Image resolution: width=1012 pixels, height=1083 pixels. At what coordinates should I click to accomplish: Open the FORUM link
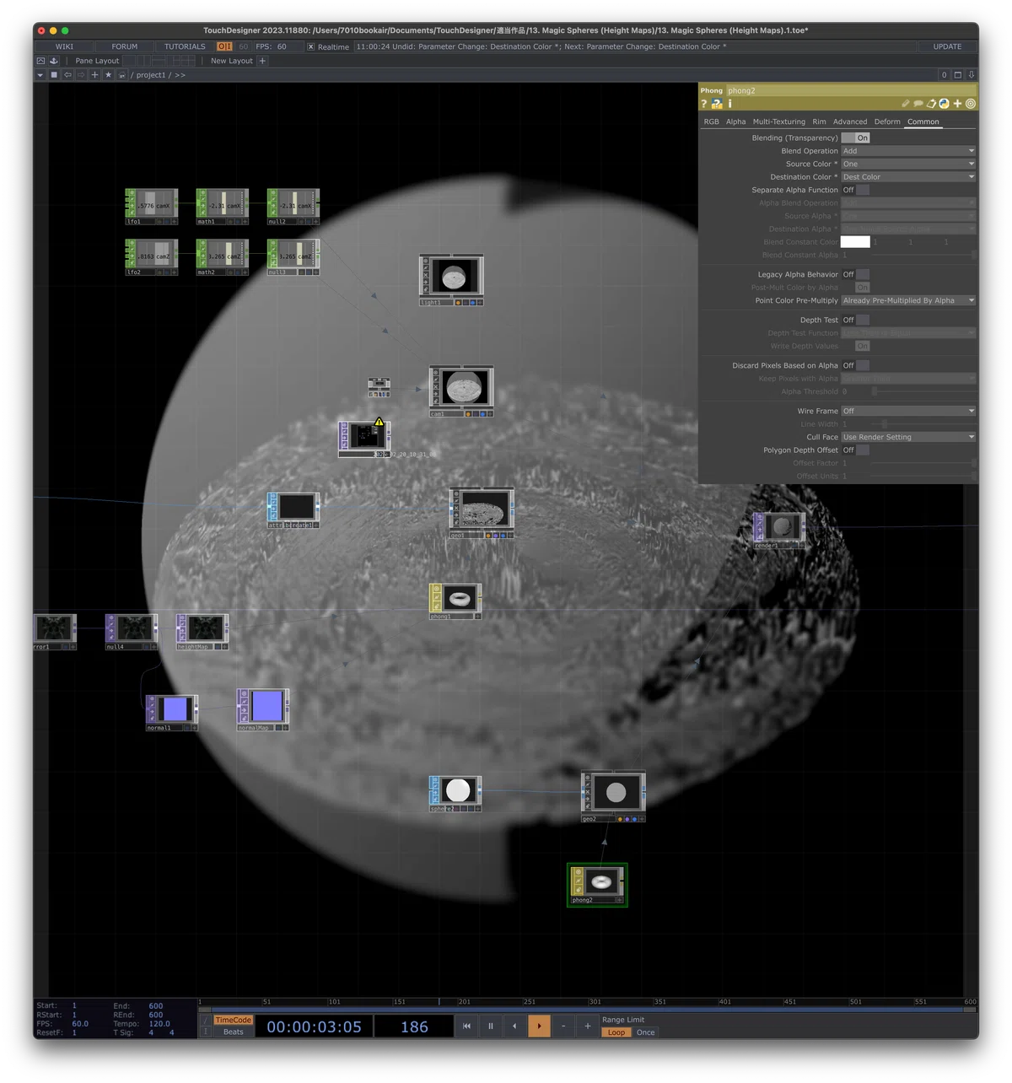tap(124, 46)
